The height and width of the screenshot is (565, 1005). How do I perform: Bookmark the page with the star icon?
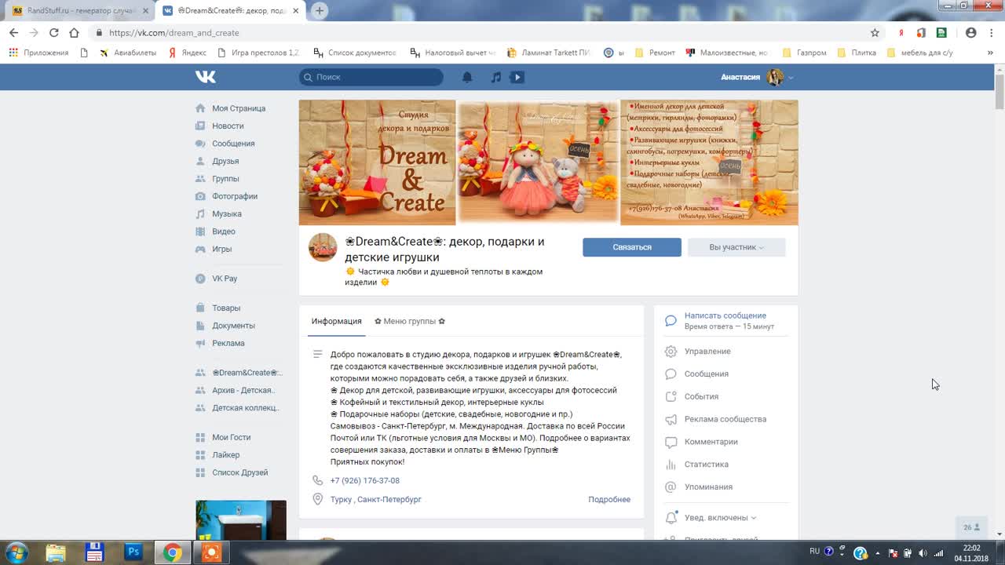875,33
